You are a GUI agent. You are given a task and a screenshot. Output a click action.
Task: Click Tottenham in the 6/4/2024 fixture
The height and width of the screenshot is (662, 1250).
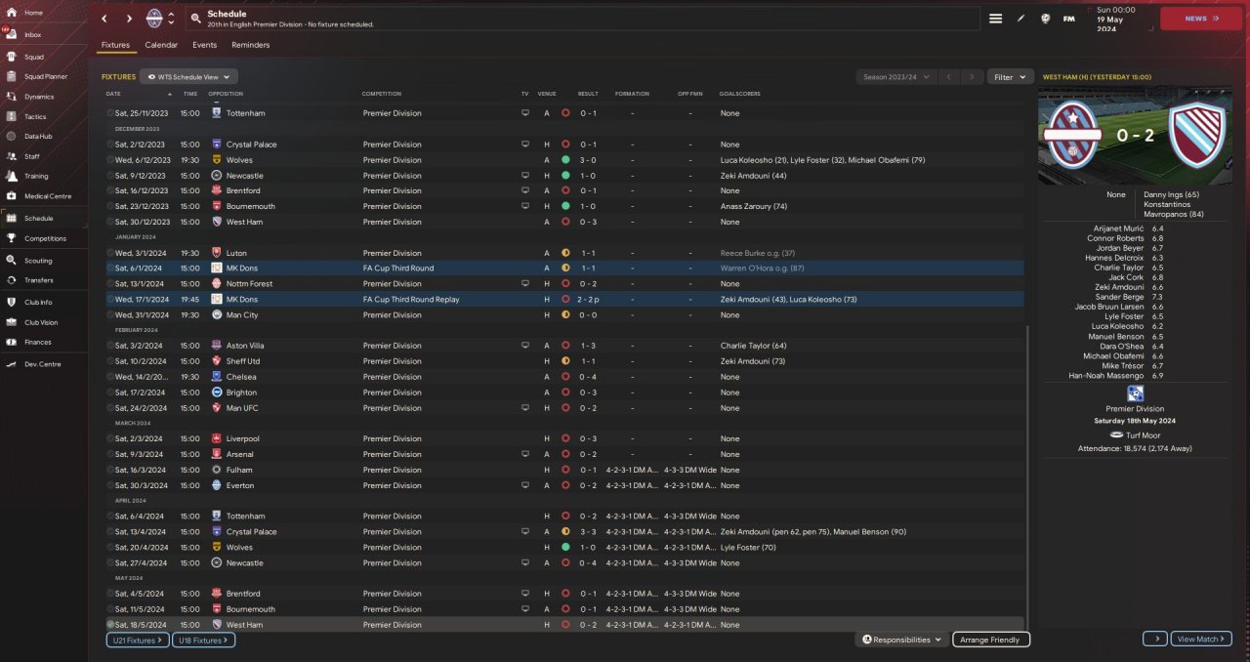point(245,517)
